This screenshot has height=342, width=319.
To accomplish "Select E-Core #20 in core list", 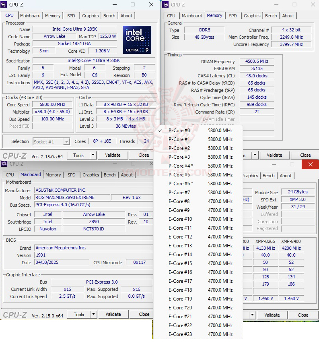I will point(198,307).
